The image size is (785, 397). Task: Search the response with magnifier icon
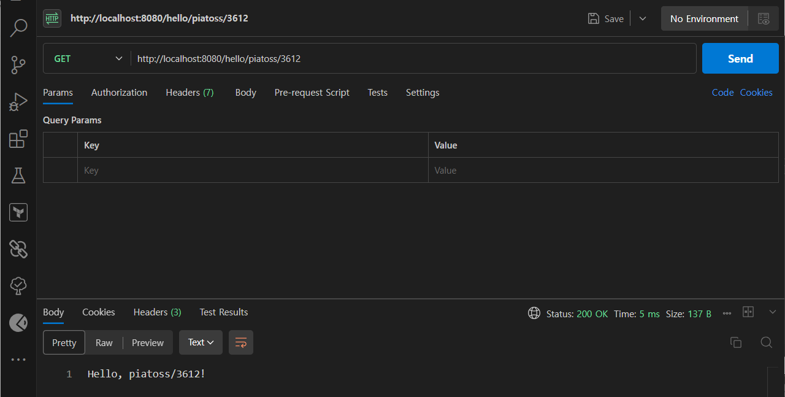766,342
